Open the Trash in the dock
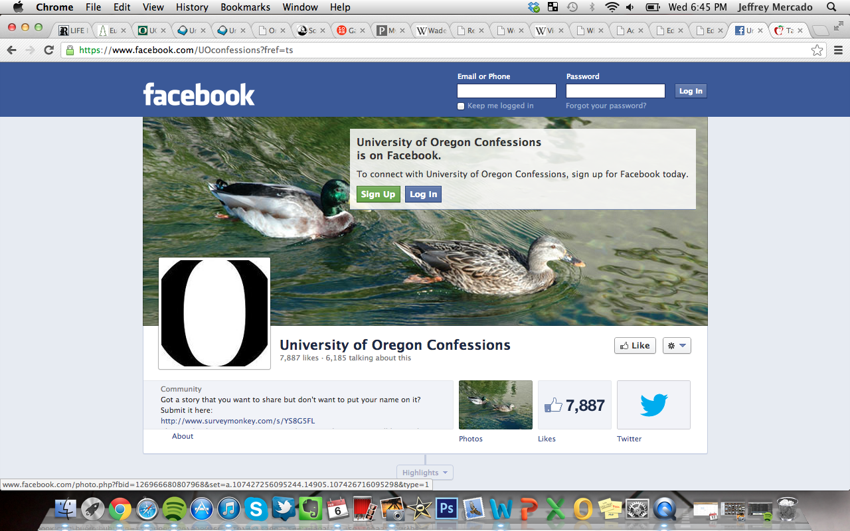 tap(788, 509)
